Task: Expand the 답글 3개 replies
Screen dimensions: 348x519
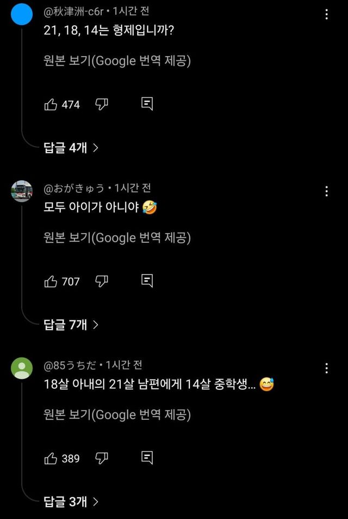Action: 71,502
